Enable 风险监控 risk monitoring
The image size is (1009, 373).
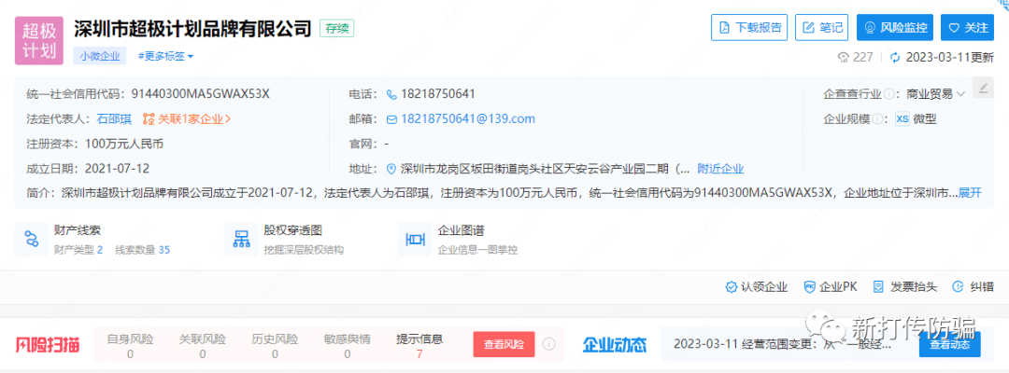[895, 28]
